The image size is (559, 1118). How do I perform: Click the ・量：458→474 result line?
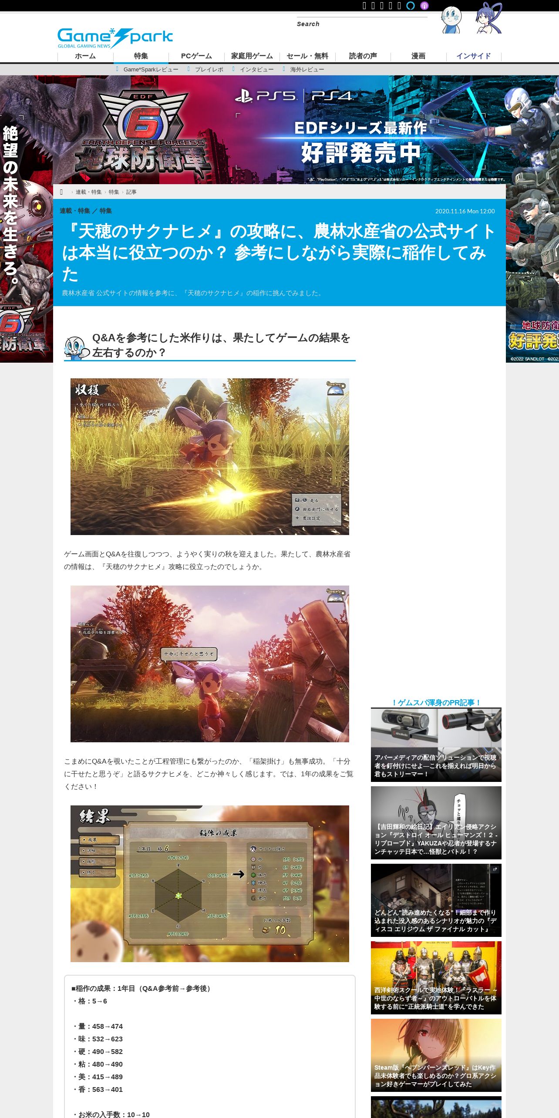(x=98, y=1026)
